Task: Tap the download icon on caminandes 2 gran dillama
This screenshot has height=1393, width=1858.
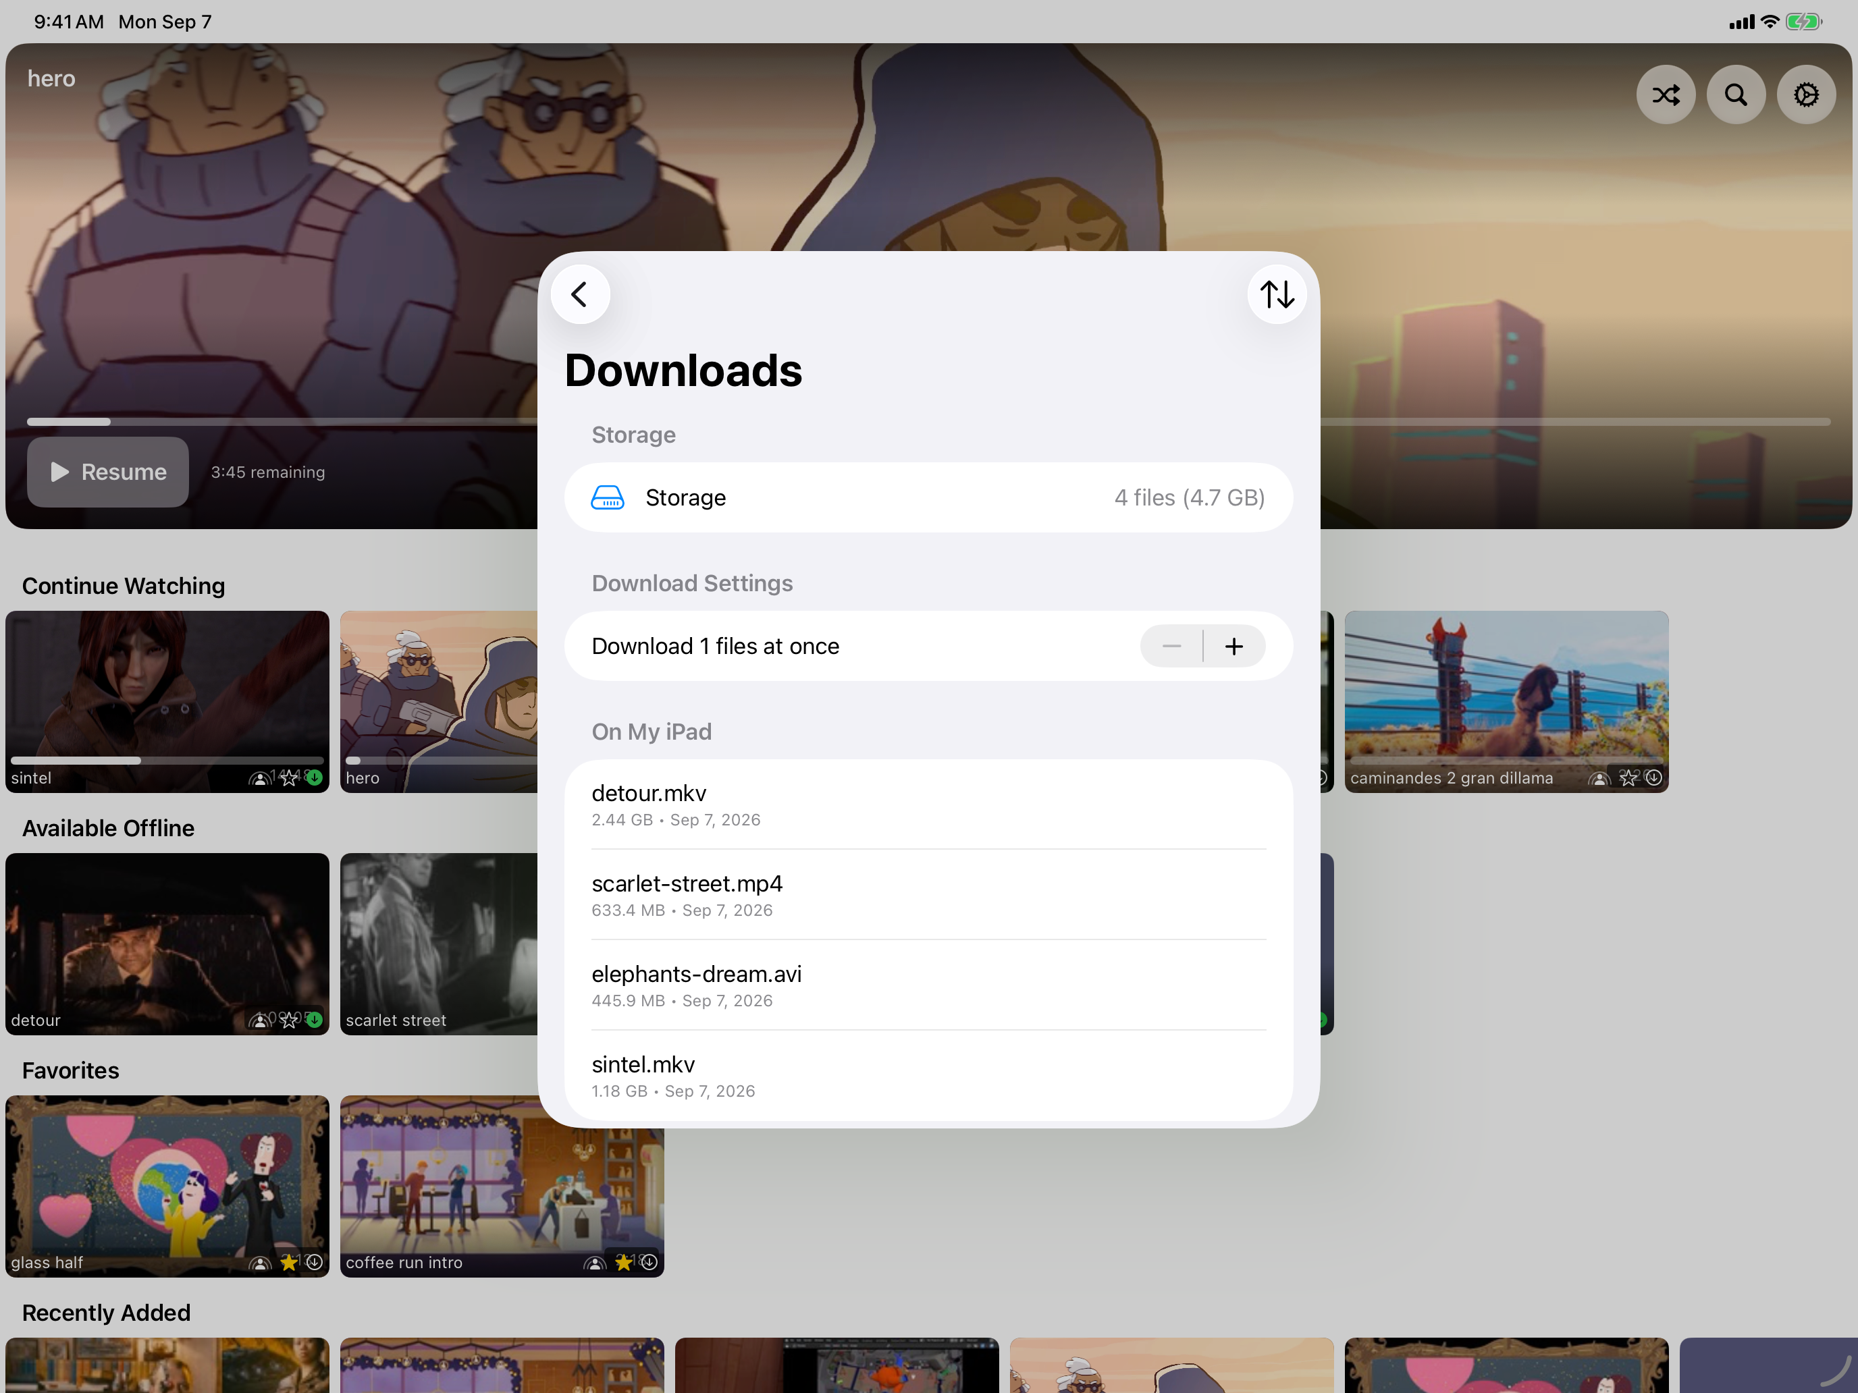Action: [1654, 778]
